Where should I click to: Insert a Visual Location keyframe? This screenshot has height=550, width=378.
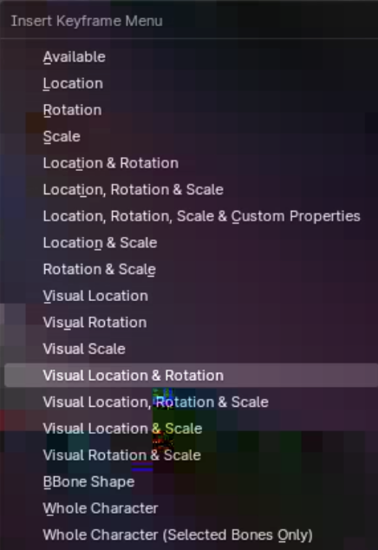coord(191,296)
